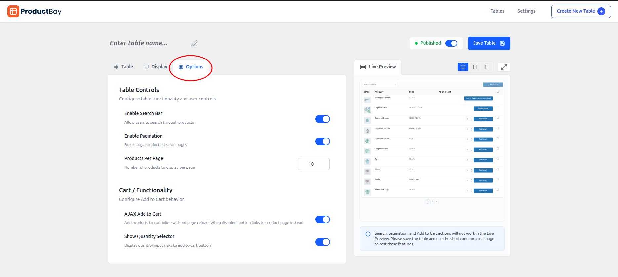This screenshot has height=277, width=618.
Task: Check the Beanie with Logo row checkbox
Action: coord(498,118)
